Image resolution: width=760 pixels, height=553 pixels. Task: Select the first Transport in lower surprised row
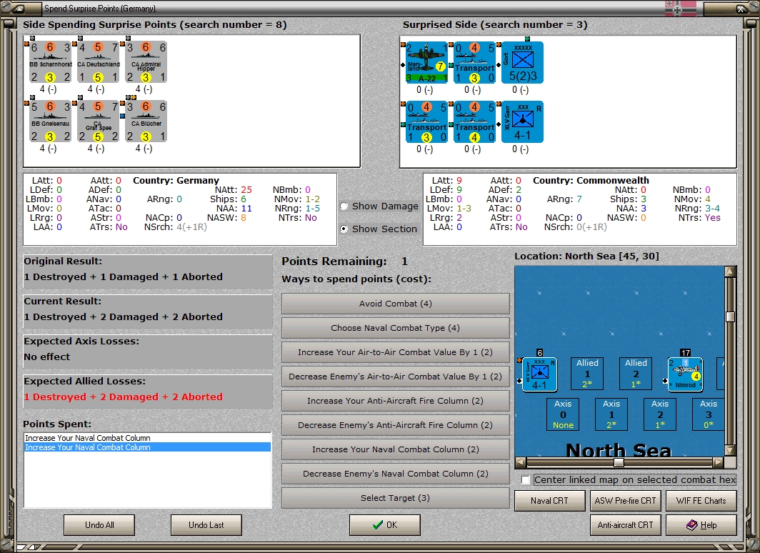[x=426, y=121]
